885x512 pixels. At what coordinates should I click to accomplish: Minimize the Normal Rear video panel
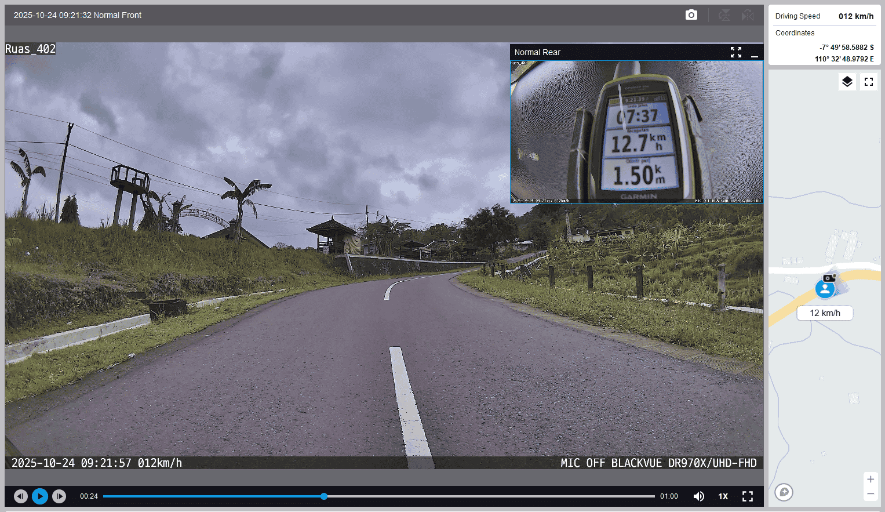tap(754, 53)
